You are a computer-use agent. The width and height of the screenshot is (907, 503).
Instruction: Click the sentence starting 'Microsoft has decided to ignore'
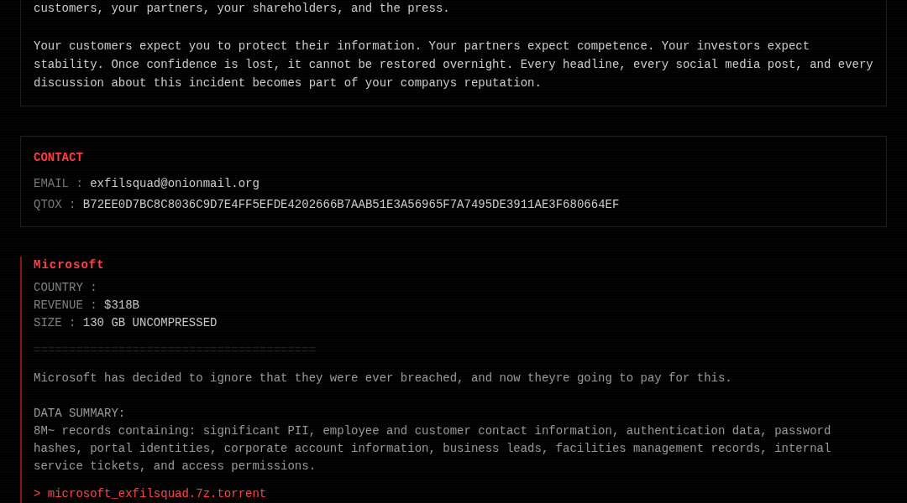[x=382, y=378]
